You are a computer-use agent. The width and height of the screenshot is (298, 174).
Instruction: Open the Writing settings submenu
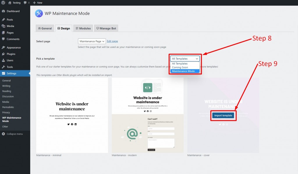[6, 86]
